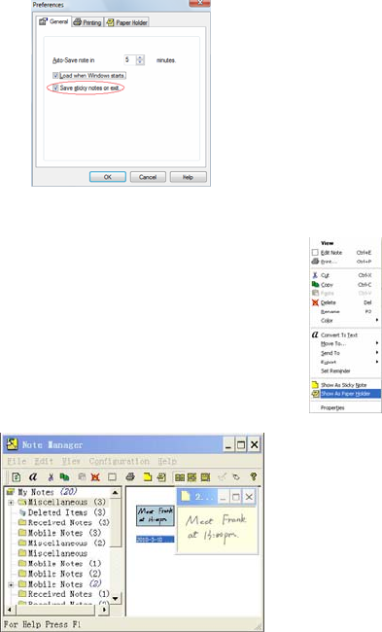Click the green Copy icon in toolbar

point(64,476)
